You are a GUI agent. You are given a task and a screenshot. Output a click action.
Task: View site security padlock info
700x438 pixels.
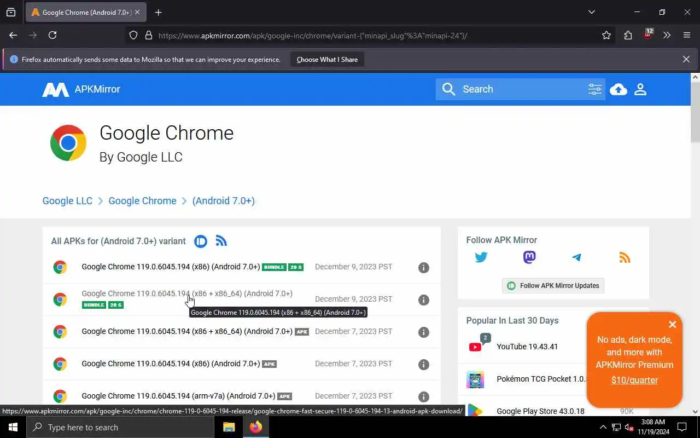148,35
